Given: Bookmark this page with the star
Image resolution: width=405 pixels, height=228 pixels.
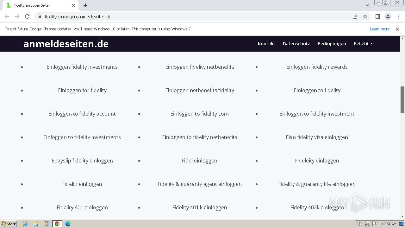Looking at the screenshot, I should click(x=365, y=16).
